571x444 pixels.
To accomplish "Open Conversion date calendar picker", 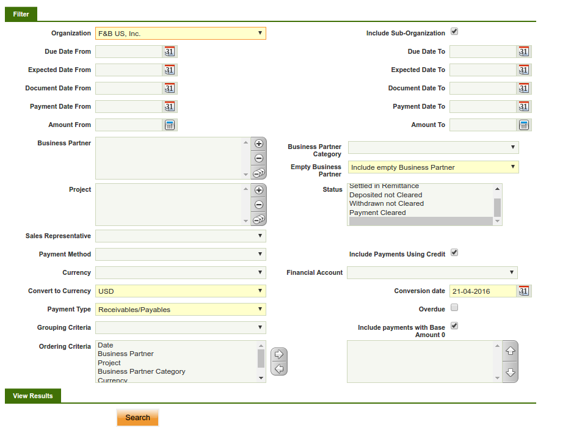I will coord(523,291).
